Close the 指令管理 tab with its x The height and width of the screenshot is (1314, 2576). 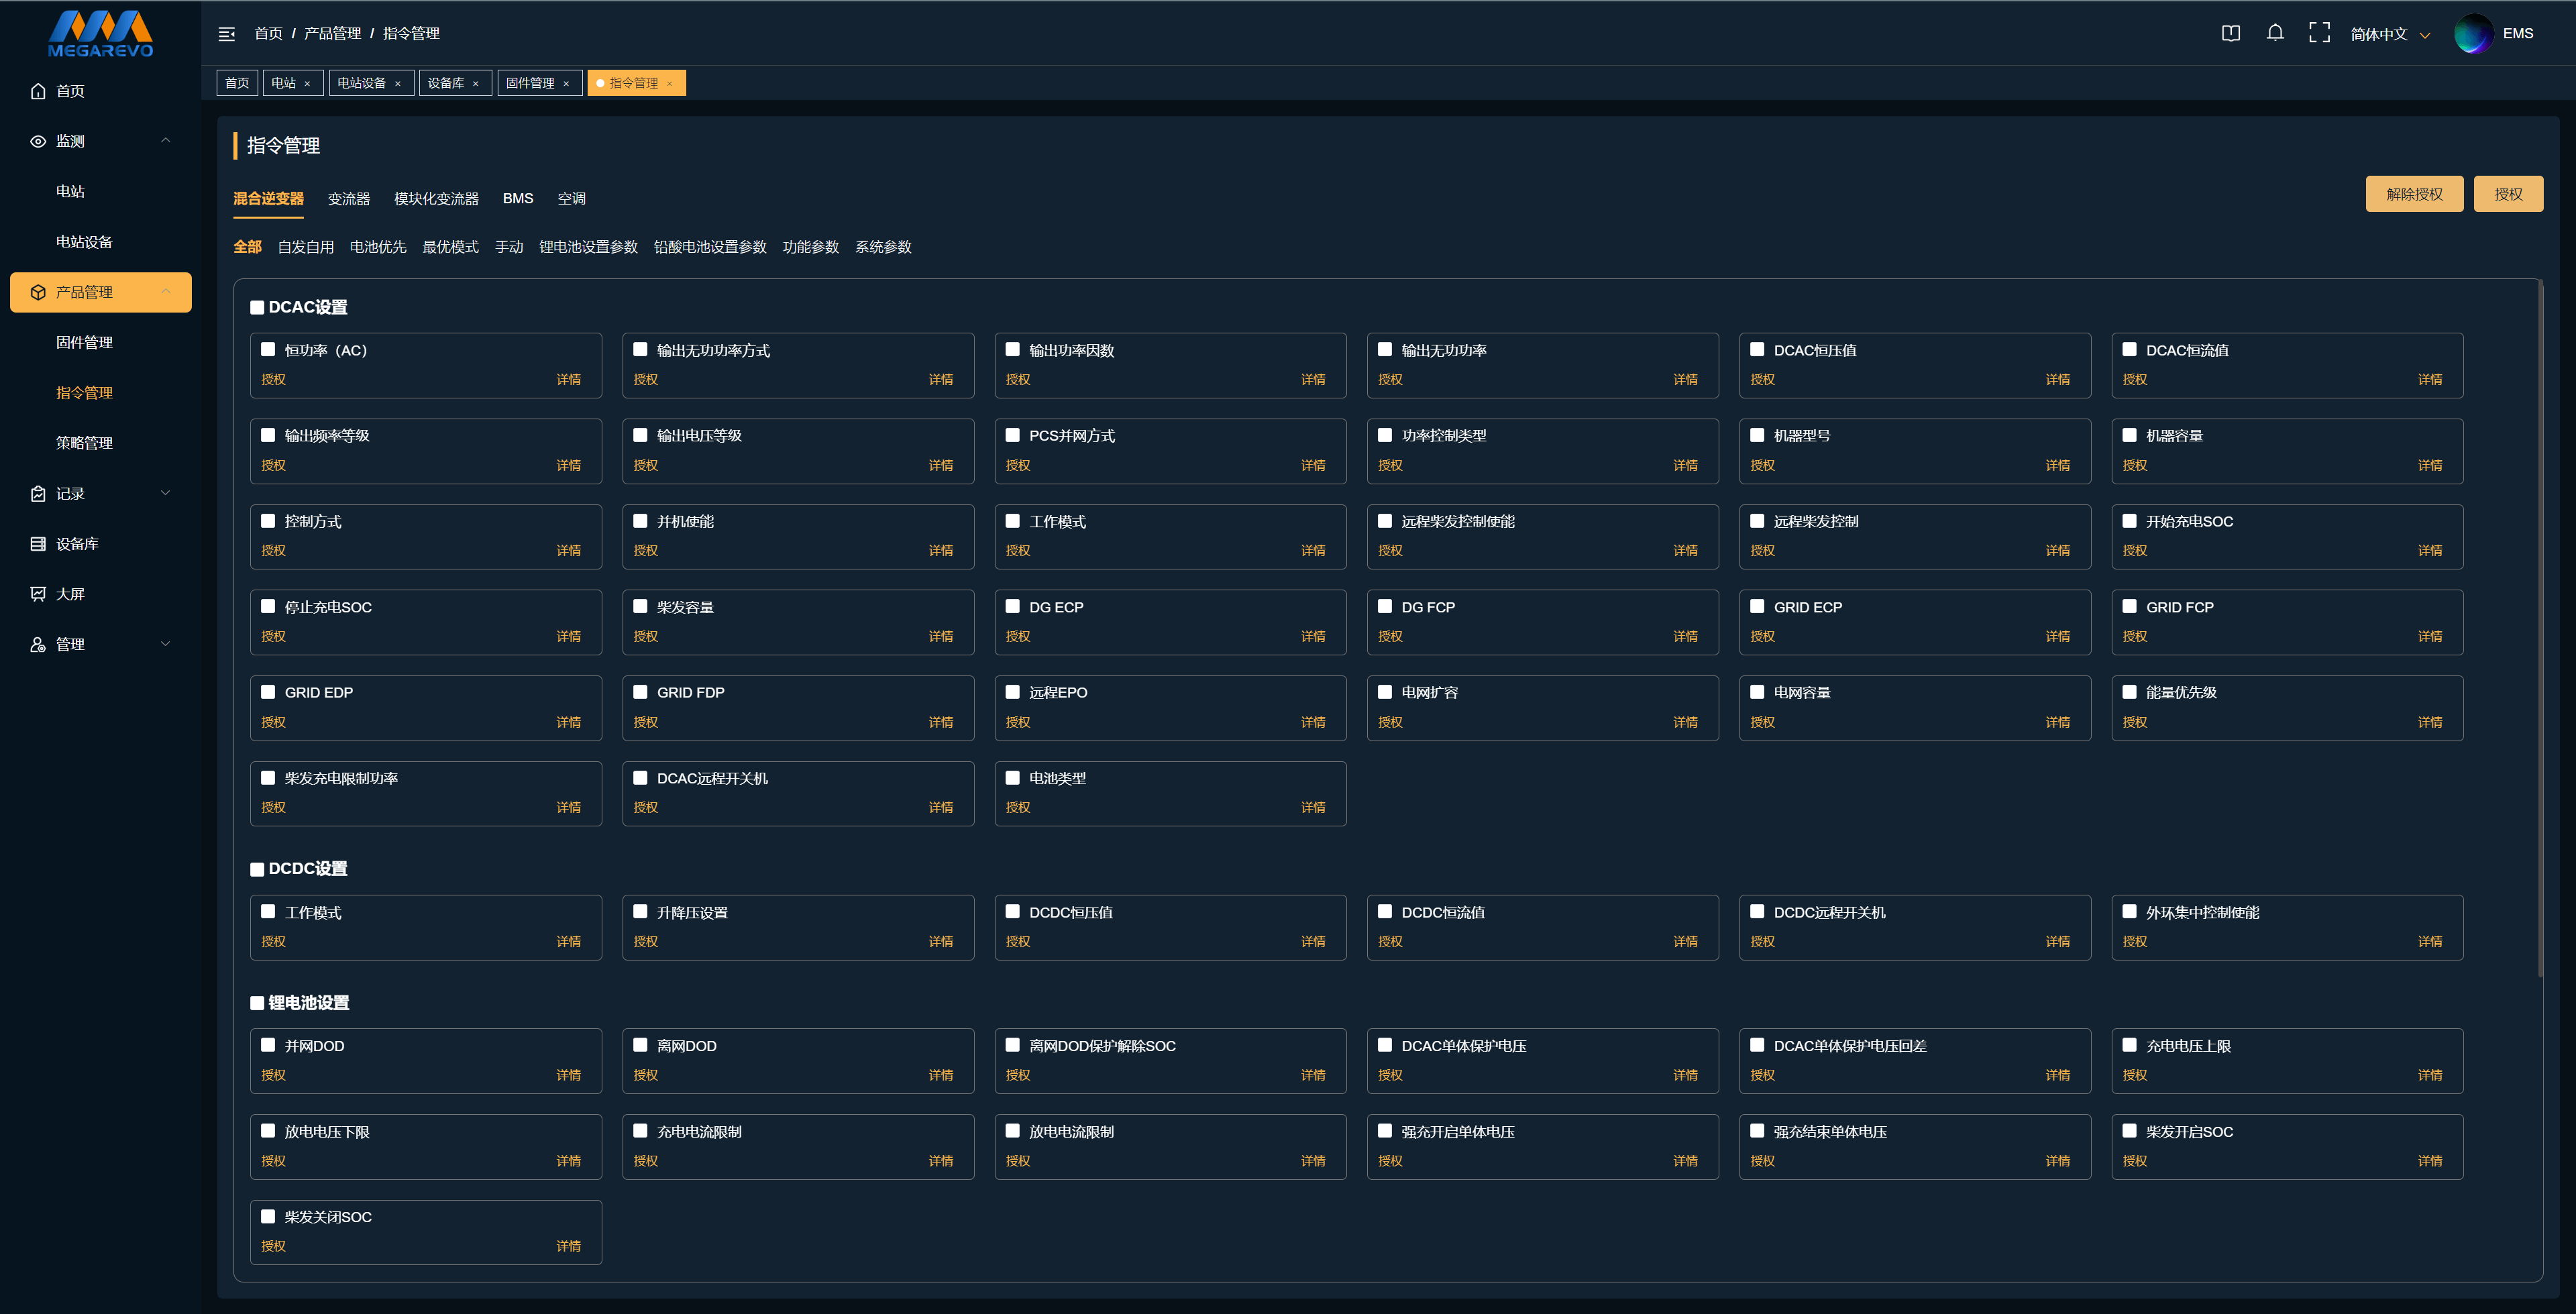click(669, 84)
